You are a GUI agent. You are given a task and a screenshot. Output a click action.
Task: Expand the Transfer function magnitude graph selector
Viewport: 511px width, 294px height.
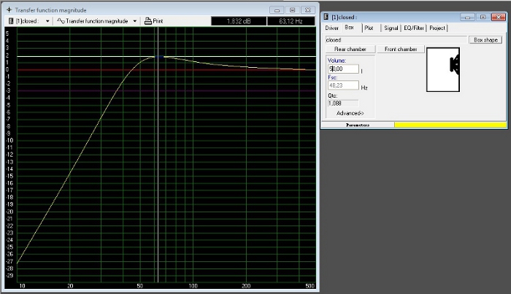point(135,21)
